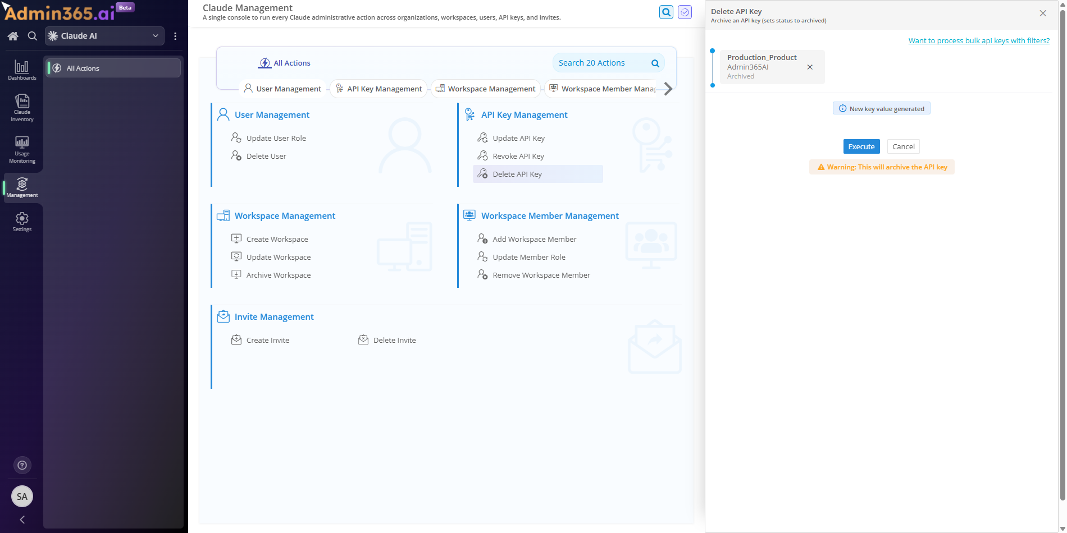Click the header search icon button

666,12
